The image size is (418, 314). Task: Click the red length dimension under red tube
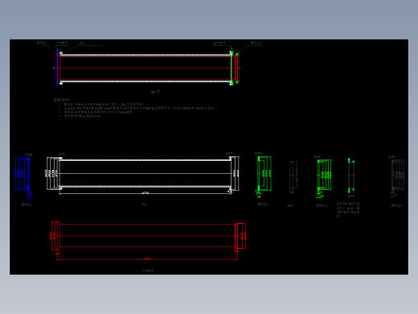pos(147,258)
